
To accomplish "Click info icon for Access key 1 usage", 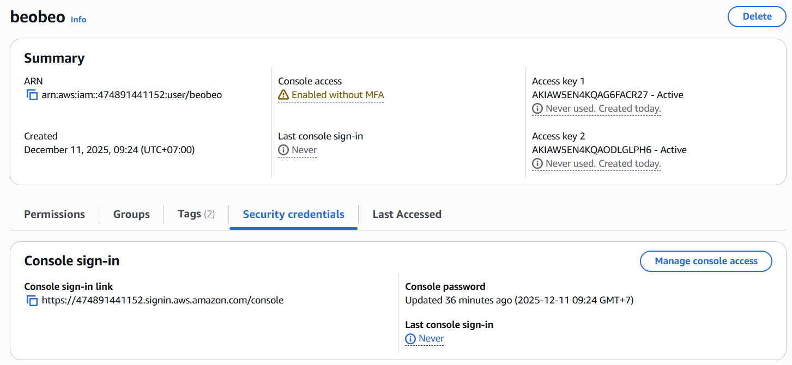I will coord(537,109).
